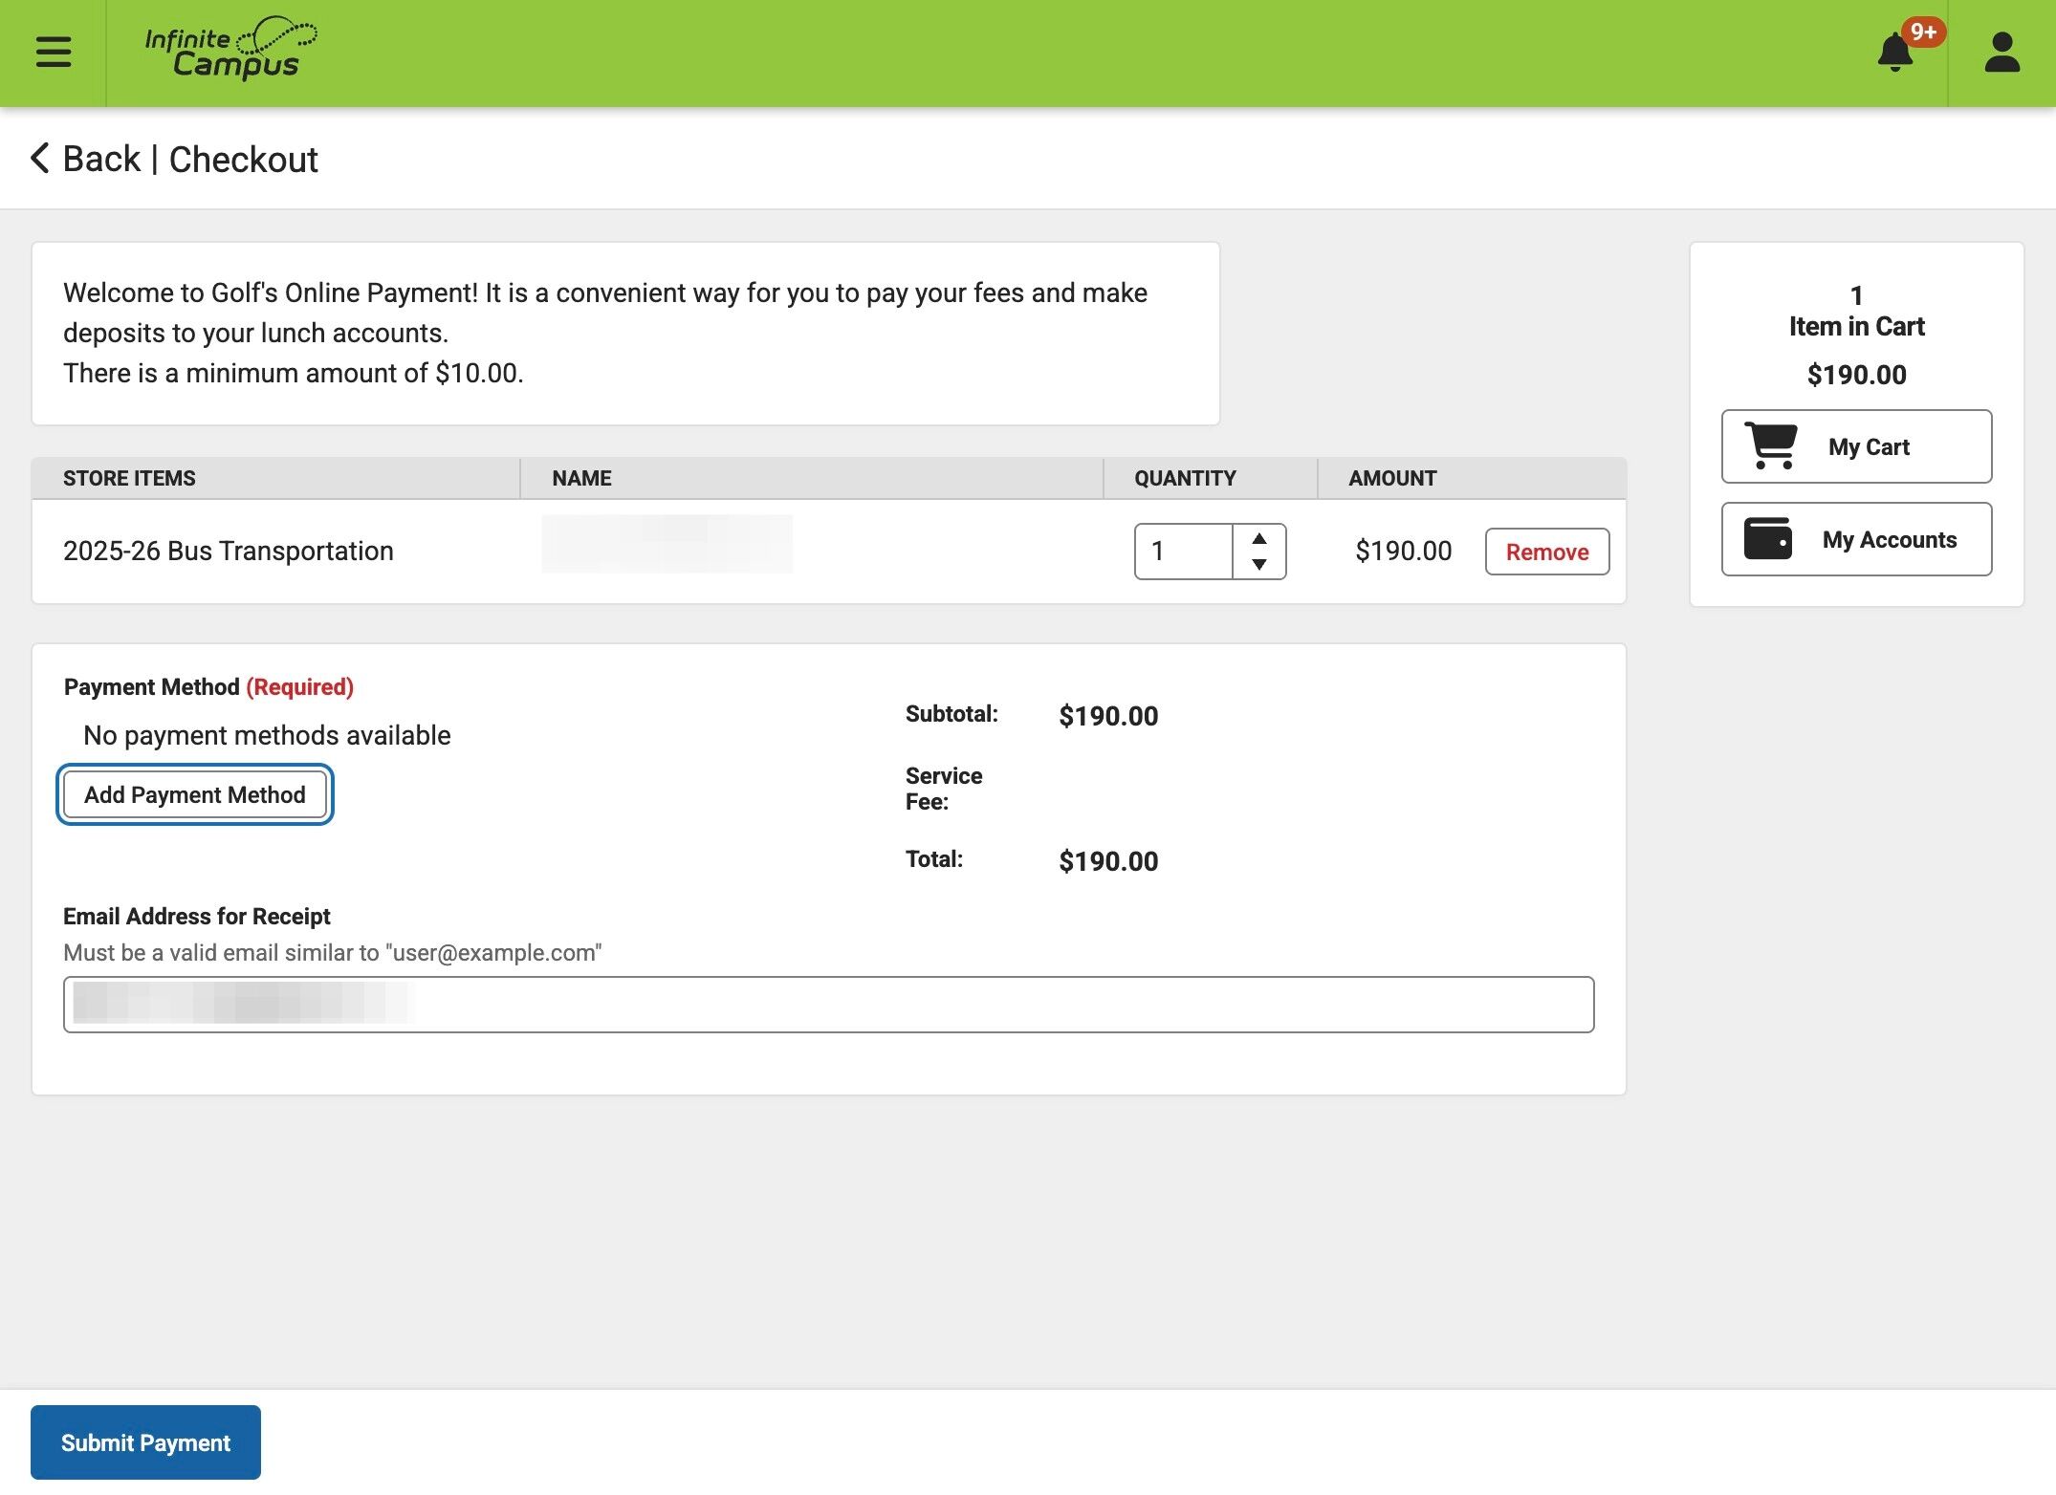The height and width of the screenshot is (1495, 2056).
Task: Click Add Payment Method button
Action: coord(195,794)
